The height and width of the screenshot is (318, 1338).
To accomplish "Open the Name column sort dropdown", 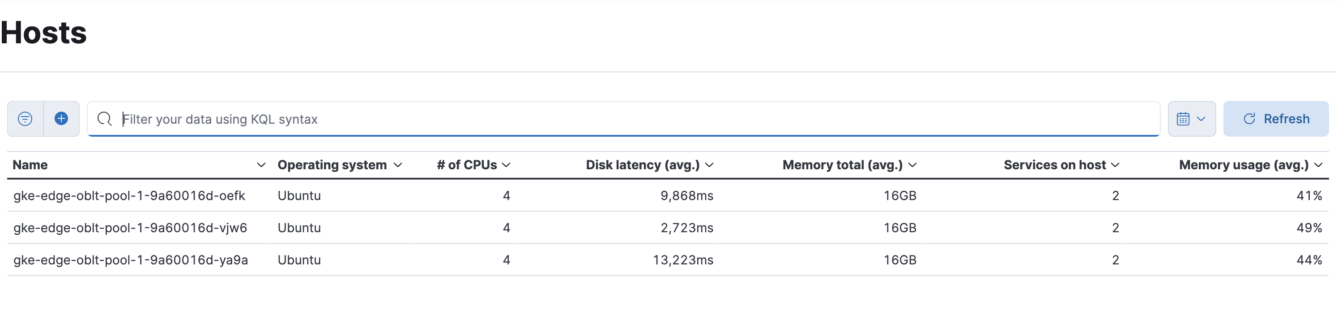I will [x=261, y=165].
